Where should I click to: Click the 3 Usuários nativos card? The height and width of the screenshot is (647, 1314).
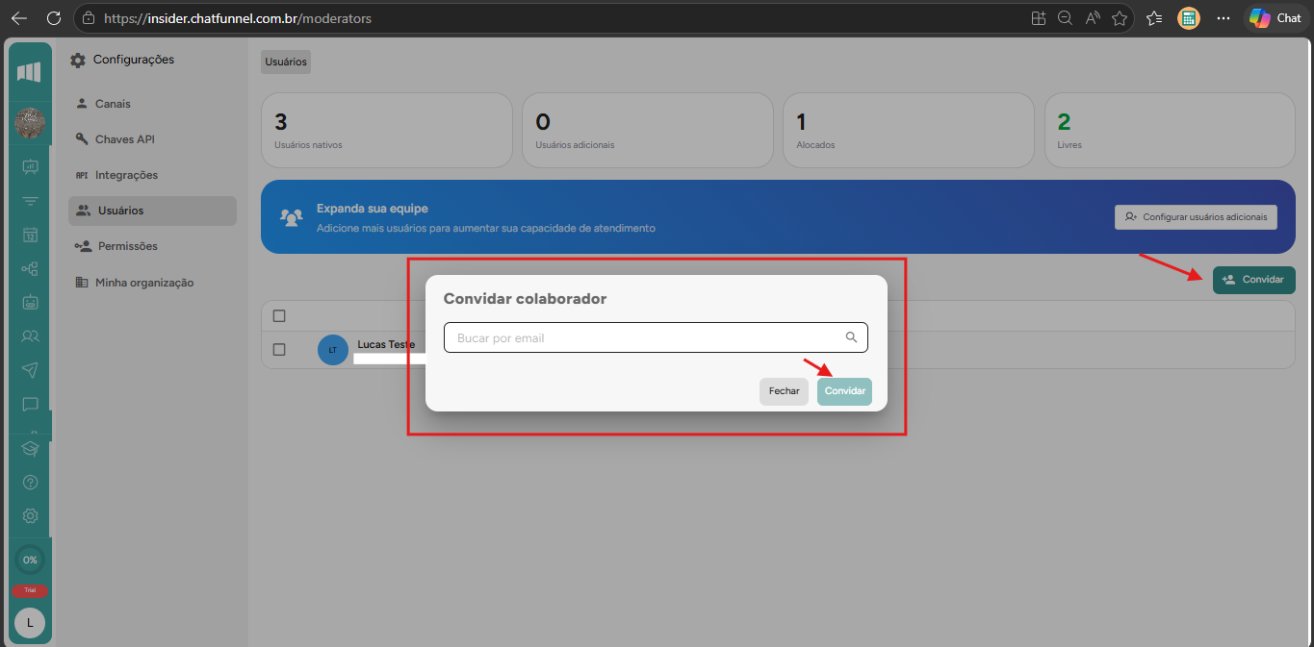387,132
